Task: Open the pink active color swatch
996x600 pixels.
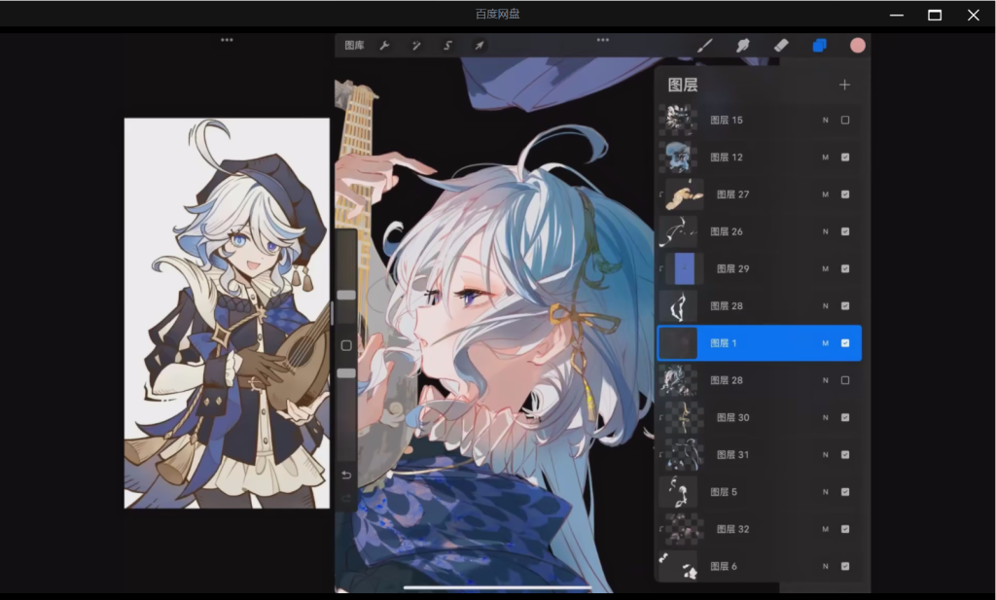Action: (x=857, y=46)
